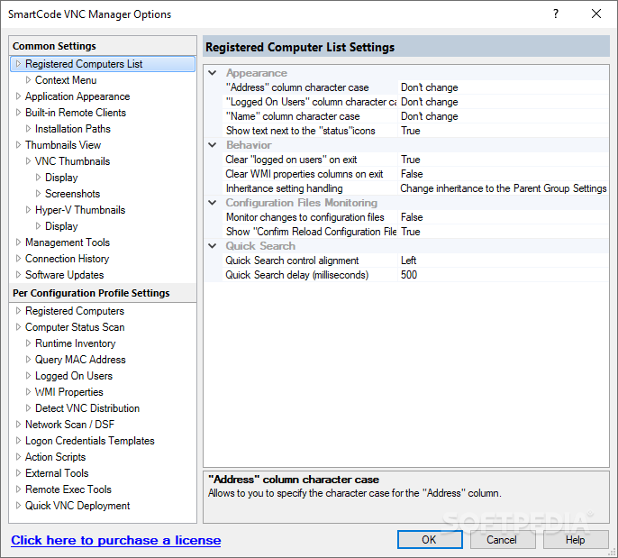618x558 pixels.
Task: Select Logon Credentials Templates item
Action: point(90,441)
